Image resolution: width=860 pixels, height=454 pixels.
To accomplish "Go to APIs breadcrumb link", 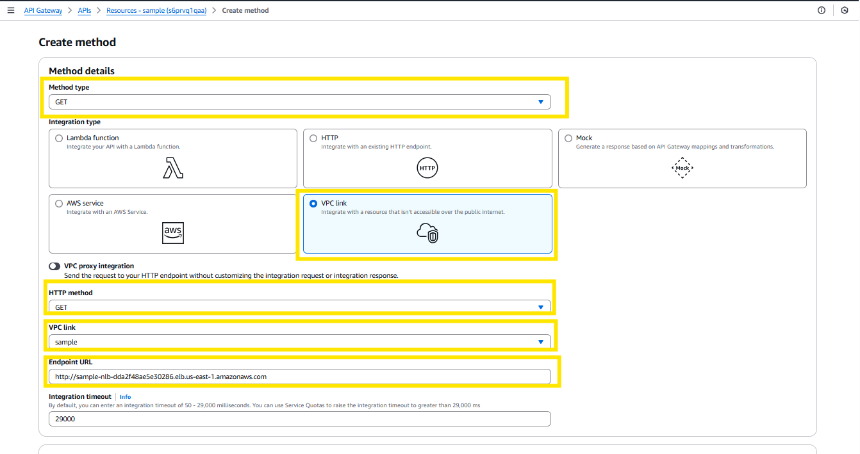I will click(x=84, y=10).
